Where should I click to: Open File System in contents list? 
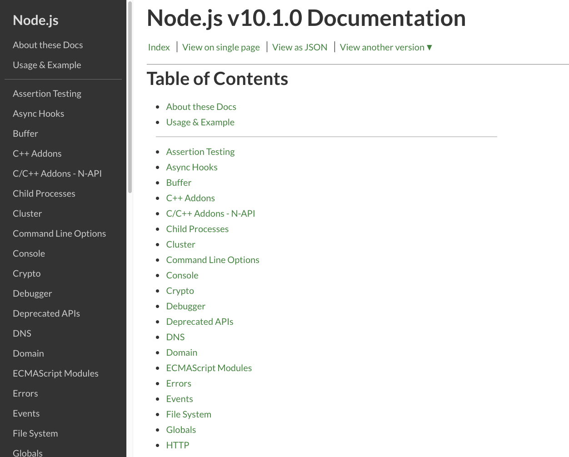pyautogui.click(x=189, y=414)
